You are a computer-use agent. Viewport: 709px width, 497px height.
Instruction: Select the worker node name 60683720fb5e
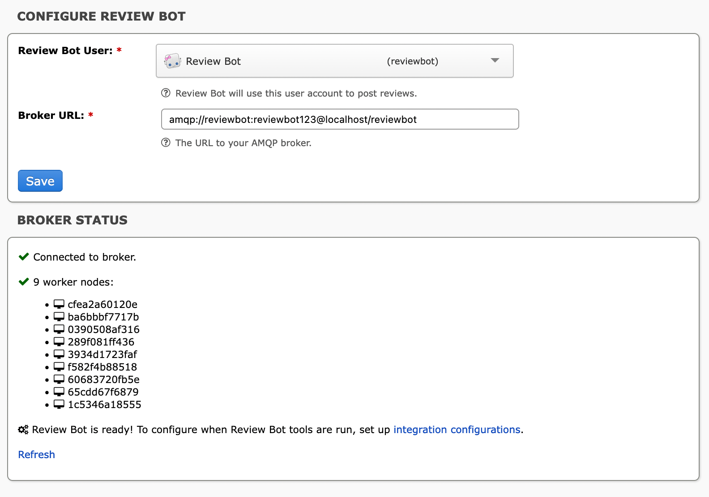(104, 379)
